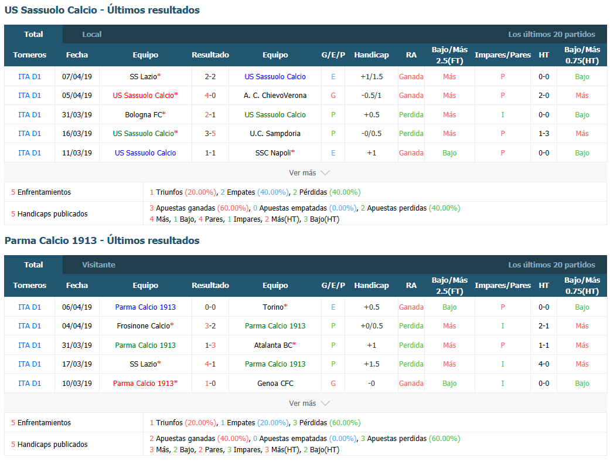Click heading US Sassuolo Calcio - Últimos resultados
This screenshot has width=610, height=461.
tap(102, 10)
